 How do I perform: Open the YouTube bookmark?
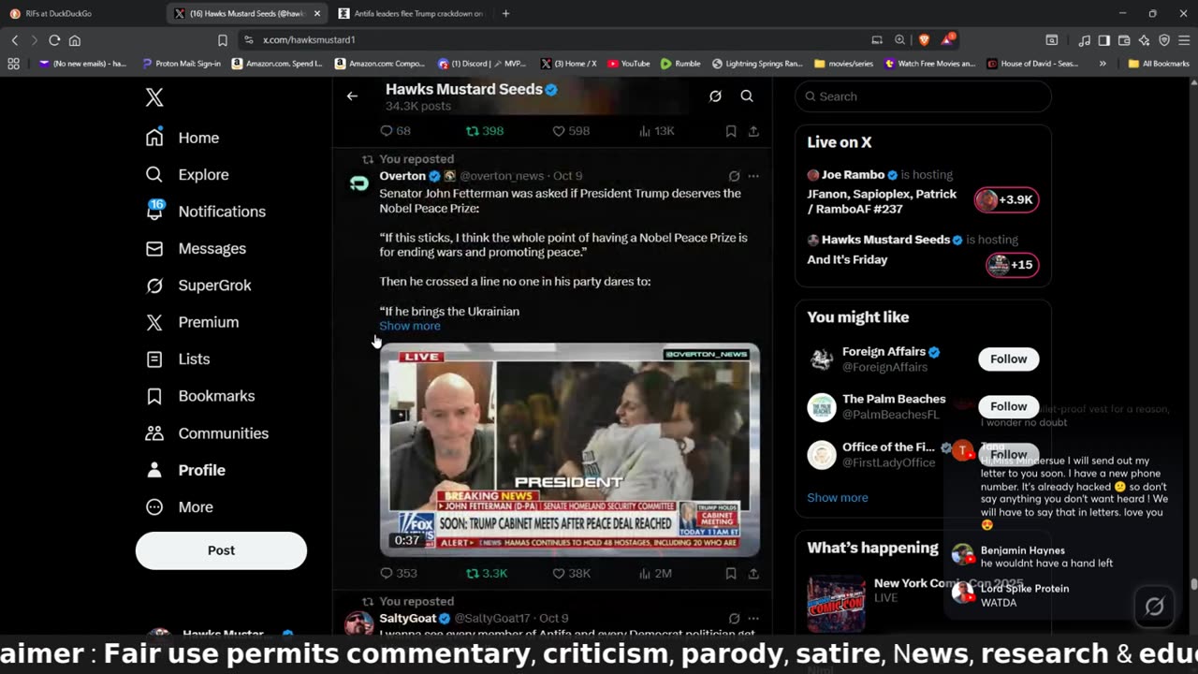(629, 64)
